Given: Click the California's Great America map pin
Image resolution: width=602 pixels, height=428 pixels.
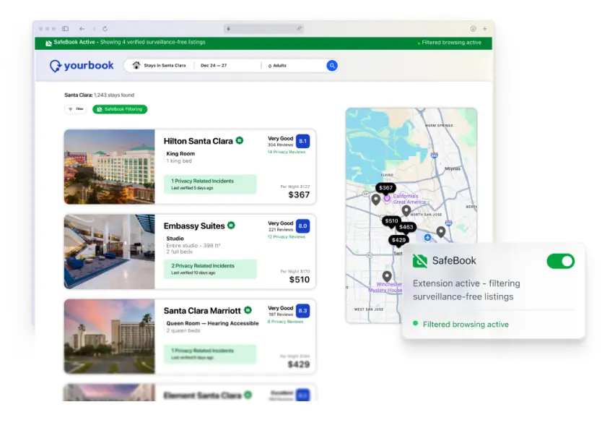Looking at the screenshot, I should pyautogui.click(x=387, y=198).
